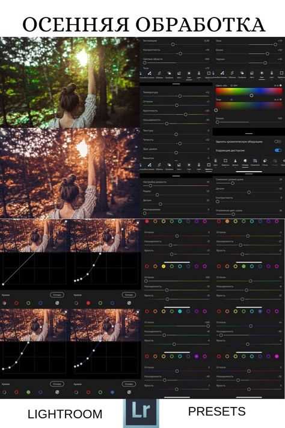Click the Temperature slider knob

click(x=180, y=96)
